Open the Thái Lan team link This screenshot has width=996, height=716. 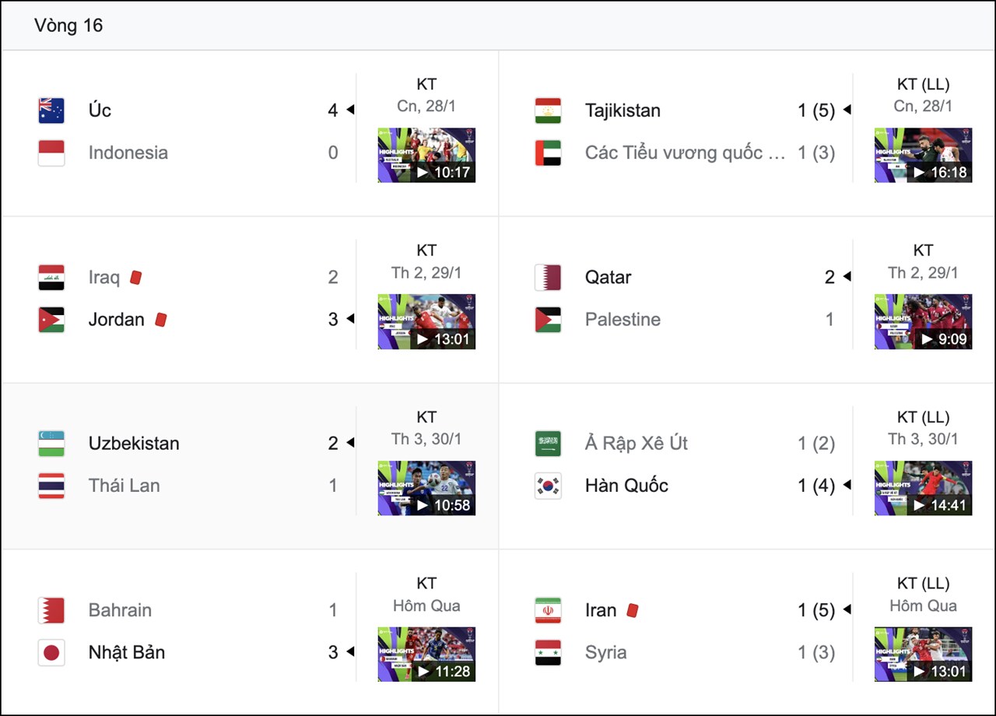click(x=124, y=486)
